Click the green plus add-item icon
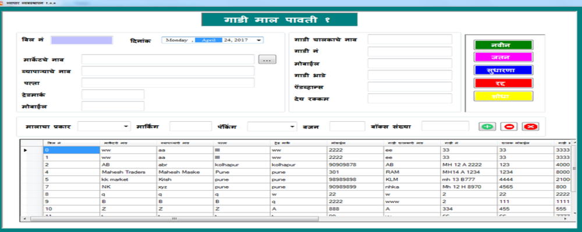This screenshot has height=232, width=582. tap(487, 126)
